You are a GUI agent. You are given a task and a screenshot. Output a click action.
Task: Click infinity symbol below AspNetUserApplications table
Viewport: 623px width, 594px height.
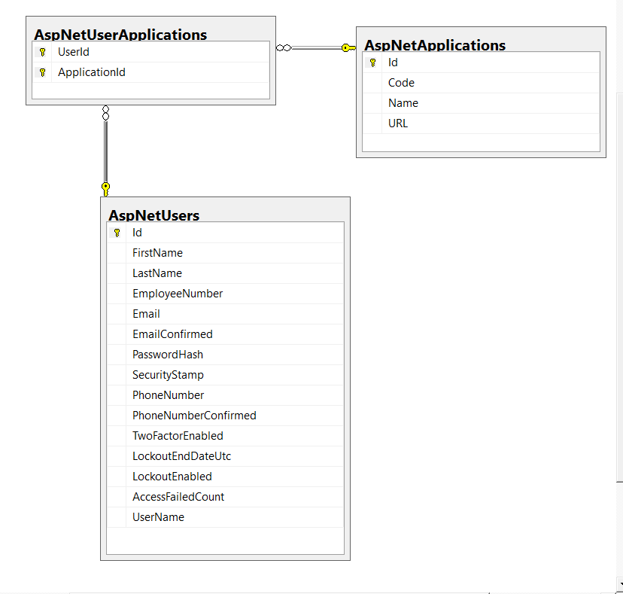pyautogui.click(x=105, y=113)
